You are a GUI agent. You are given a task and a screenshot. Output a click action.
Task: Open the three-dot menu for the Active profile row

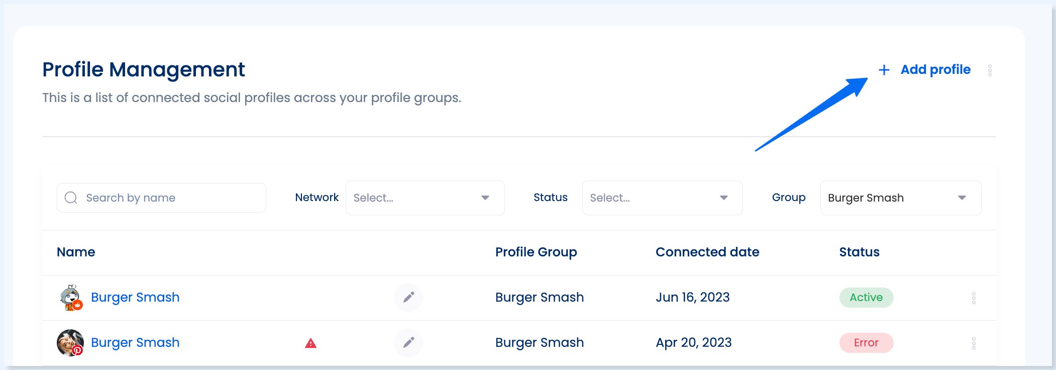[974, 298]
